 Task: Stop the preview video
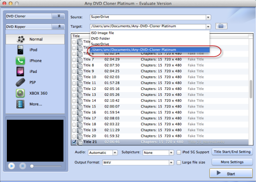click(23, 166)
